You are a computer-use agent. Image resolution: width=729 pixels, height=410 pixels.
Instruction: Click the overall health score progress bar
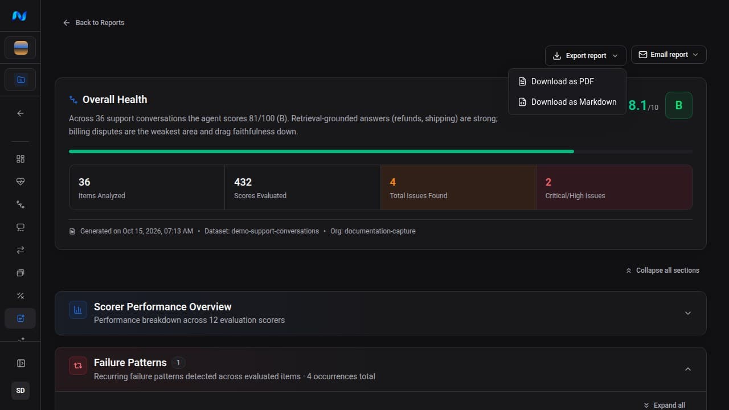coord(380,151)
